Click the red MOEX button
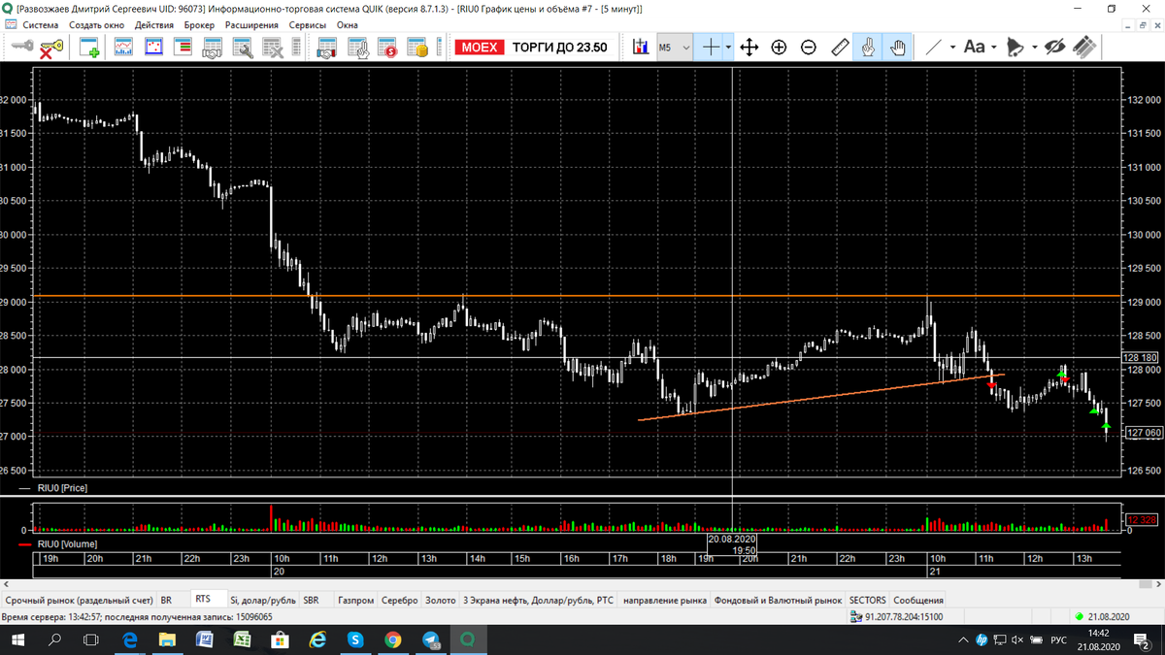1165x655 pixels. click(x=480, y=47)
